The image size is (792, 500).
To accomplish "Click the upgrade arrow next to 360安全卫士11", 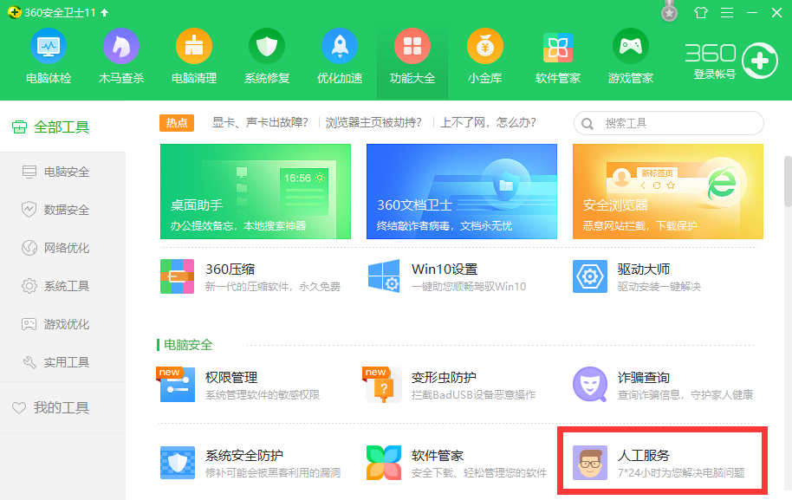I will point(105,13).
